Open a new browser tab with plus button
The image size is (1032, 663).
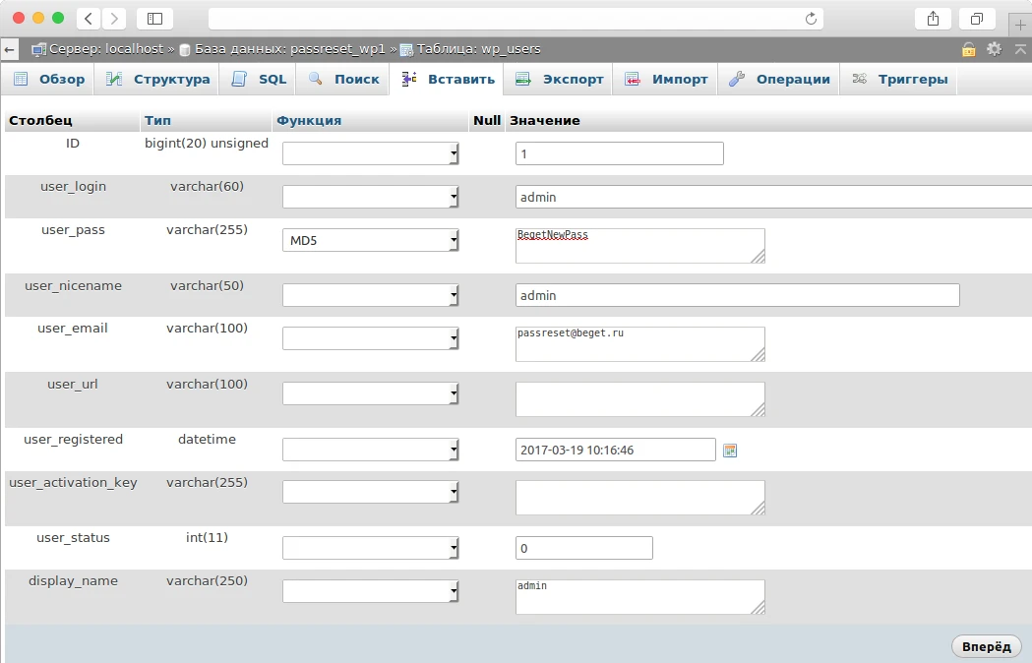click(x=1021, y=25)
